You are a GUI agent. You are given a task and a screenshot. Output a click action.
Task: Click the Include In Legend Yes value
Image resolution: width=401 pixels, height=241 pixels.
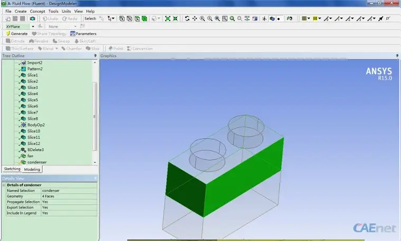(69, 213)
